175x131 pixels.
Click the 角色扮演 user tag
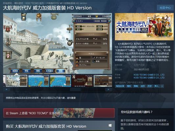tap(120, 86)
